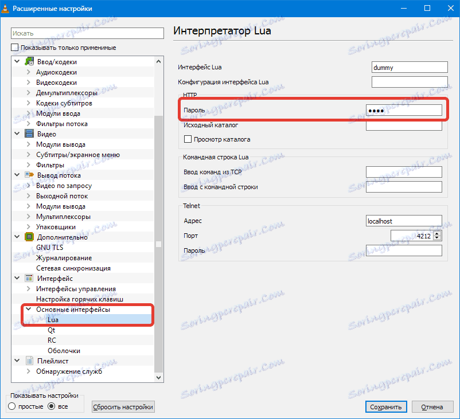The image size is (460, 419).
Task: Select the Input/Codecs category icon
Action: point(29,61)
